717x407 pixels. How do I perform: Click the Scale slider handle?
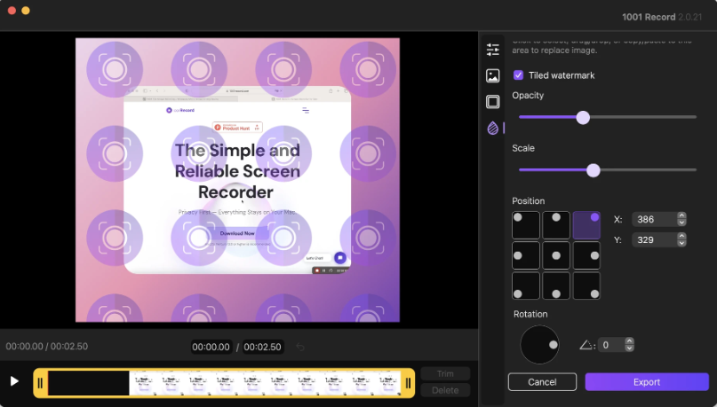pos(594,170)
